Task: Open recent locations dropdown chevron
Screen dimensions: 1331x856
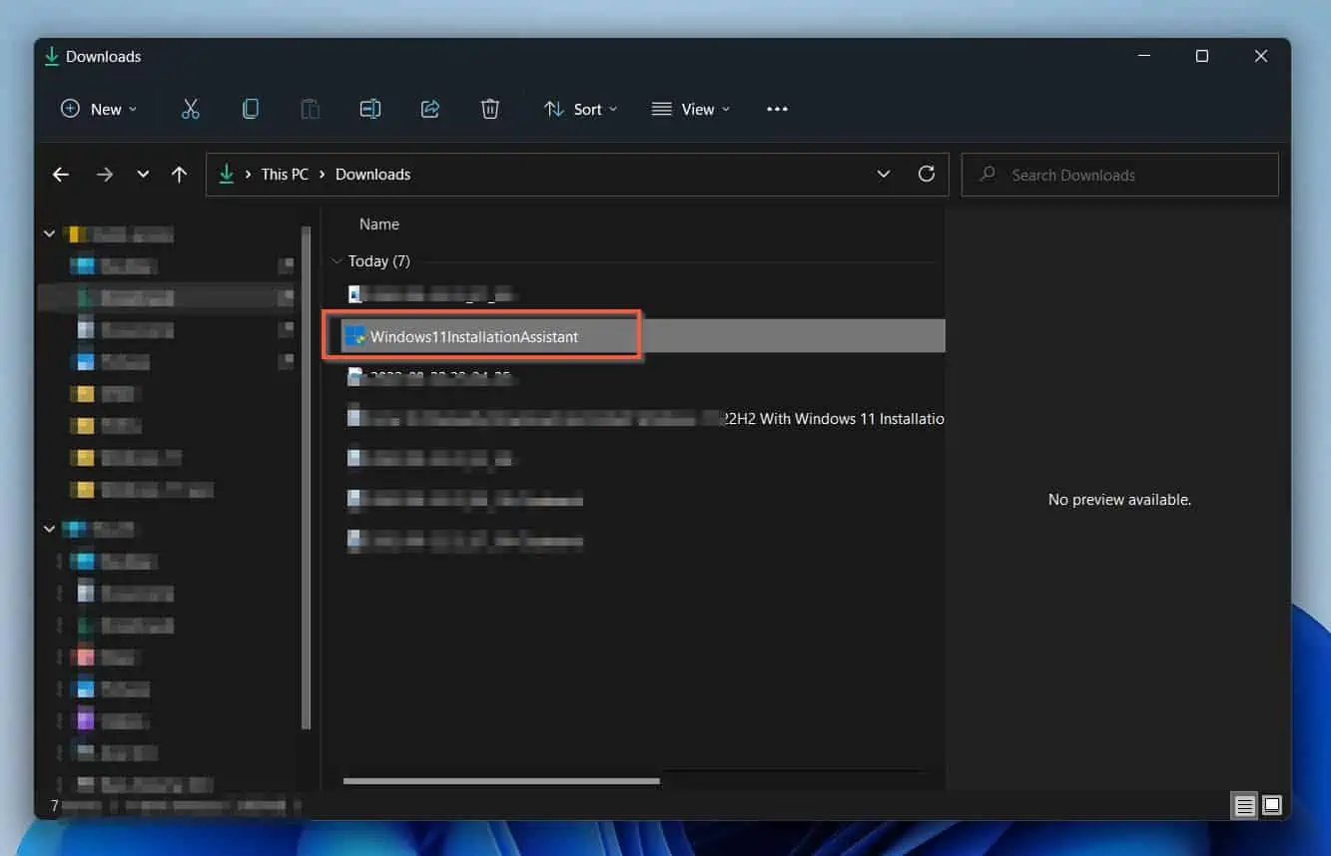Action: click(143, 175)
